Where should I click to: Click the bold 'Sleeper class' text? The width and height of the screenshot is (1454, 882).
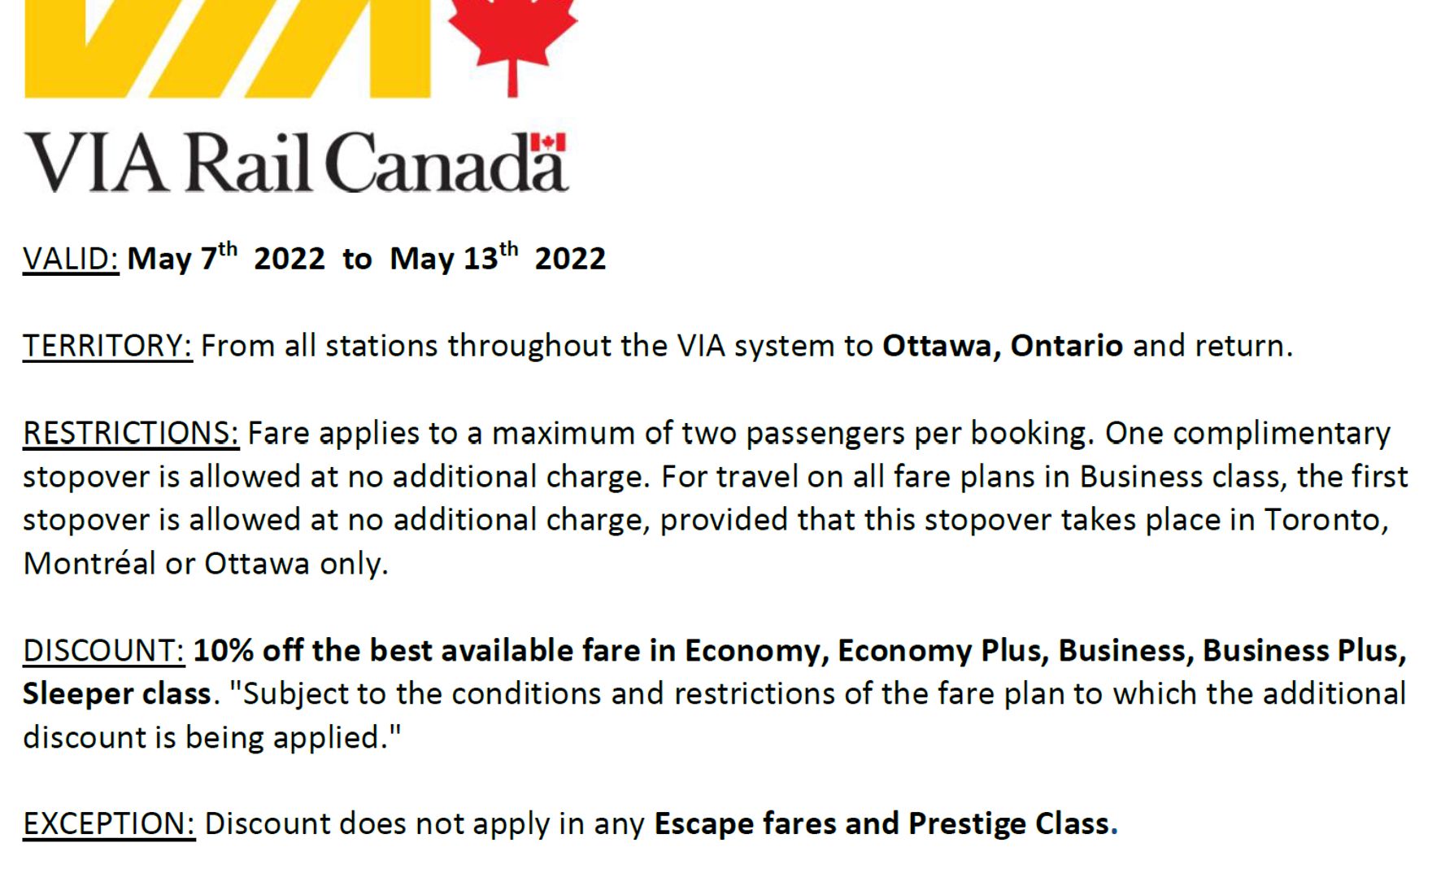tap(116, 694)
